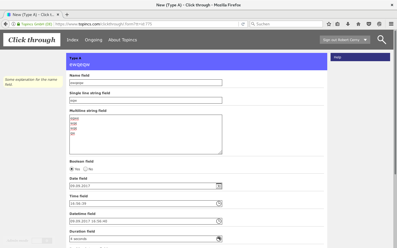Go to the Ongoing menu item
397x248 pixels.
[x=93, y=40]
